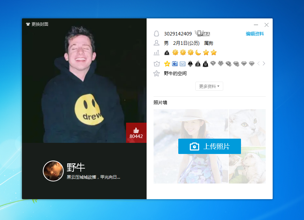Open the blue camera photo album badge
The height and width of the screenshot is (220, 304).
175,64
